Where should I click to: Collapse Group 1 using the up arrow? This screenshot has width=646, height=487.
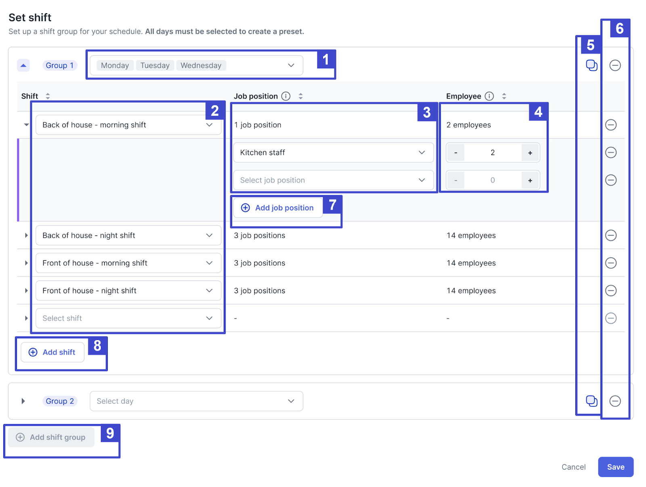(23, 65)
